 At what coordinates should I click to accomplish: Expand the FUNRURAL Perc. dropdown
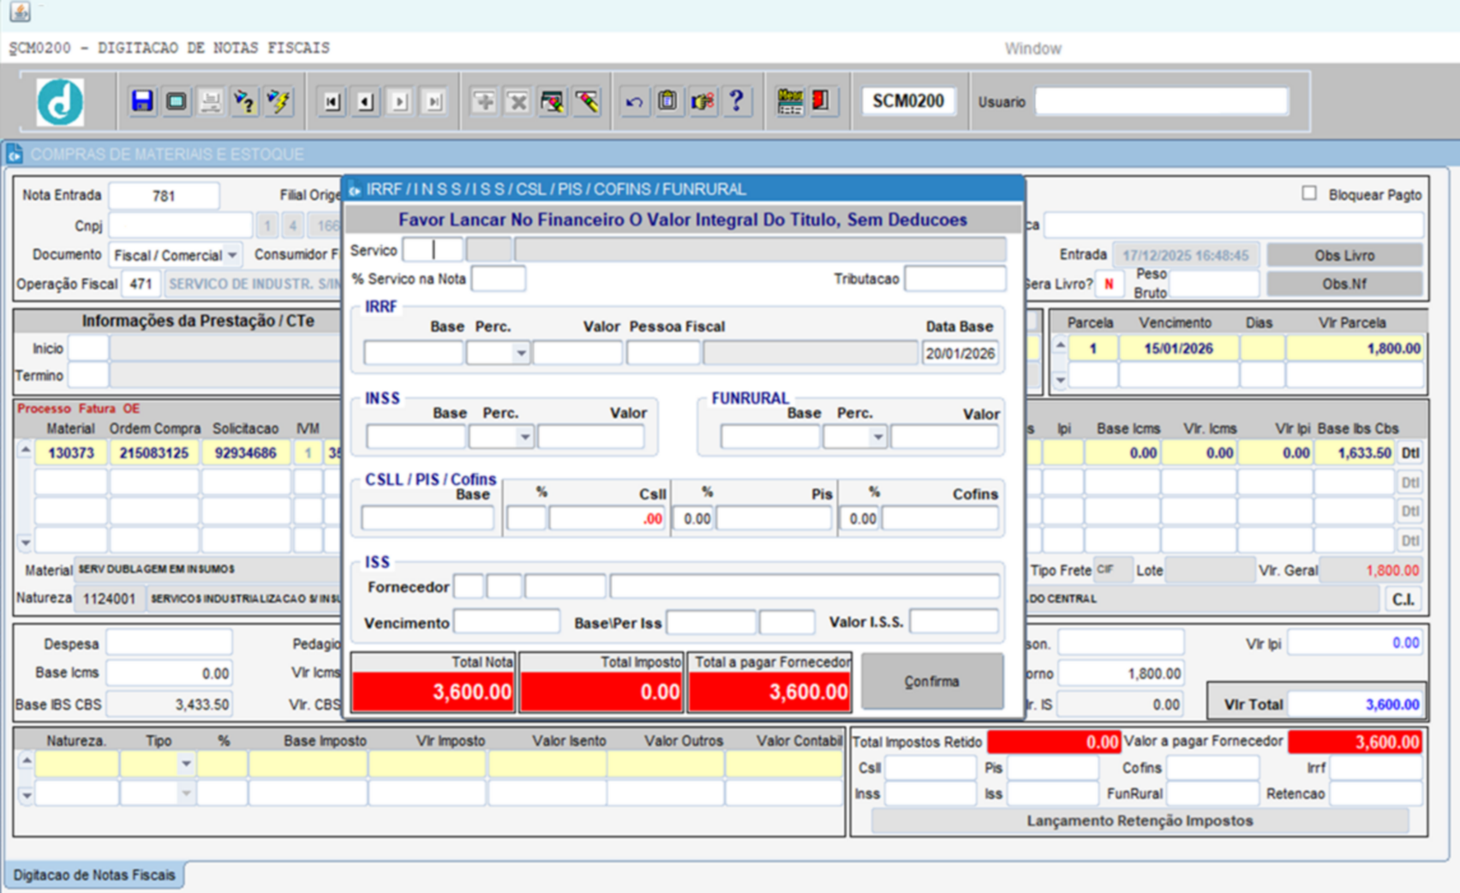click(x=877, y=438)
